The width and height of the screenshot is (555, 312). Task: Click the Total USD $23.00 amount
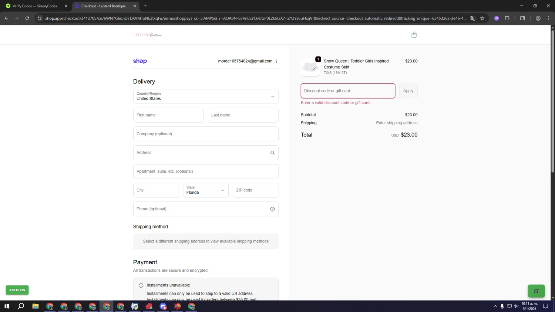tap(404, 135)
